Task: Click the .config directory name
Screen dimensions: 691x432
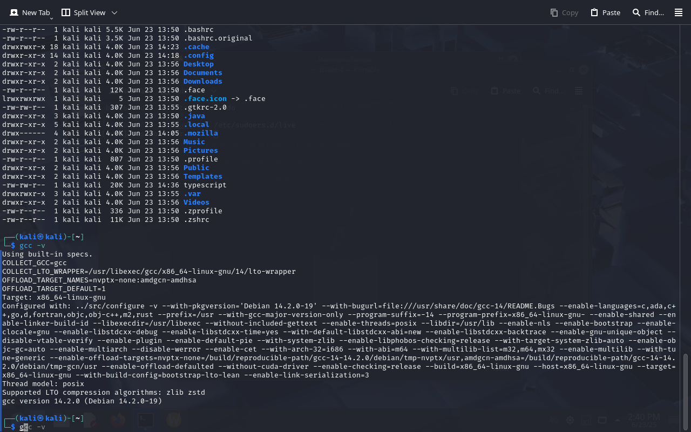Action: pos(199,56)
